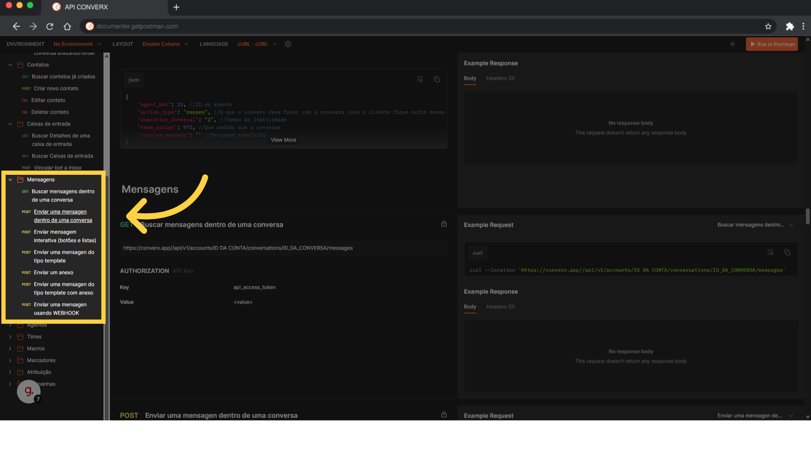This screenshot has height=456, width=811.
Task: Click the Caixas de entrada folder icon
Action: 20,124
